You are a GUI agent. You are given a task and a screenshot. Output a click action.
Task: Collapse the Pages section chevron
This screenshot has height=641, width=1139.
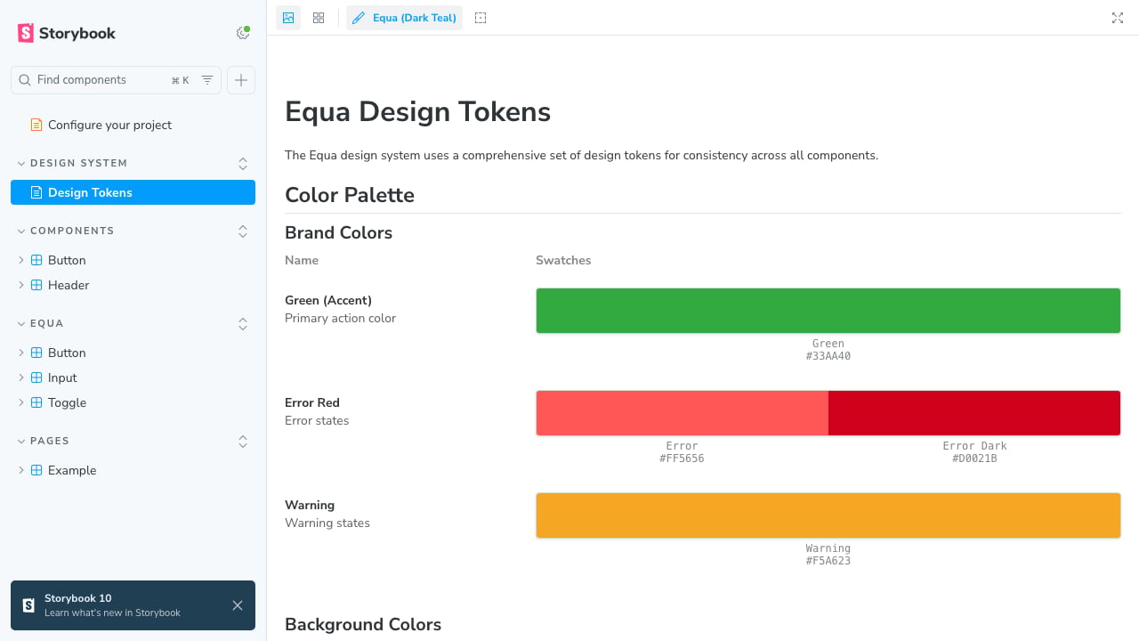[x=21, y=442]
